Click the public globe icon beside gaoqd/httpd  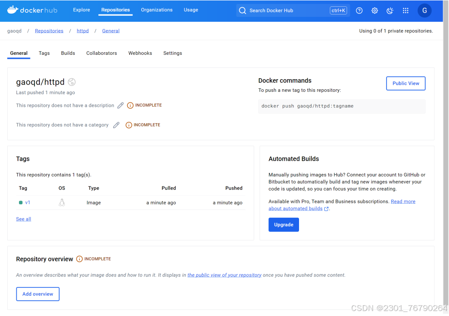(72, 82)
